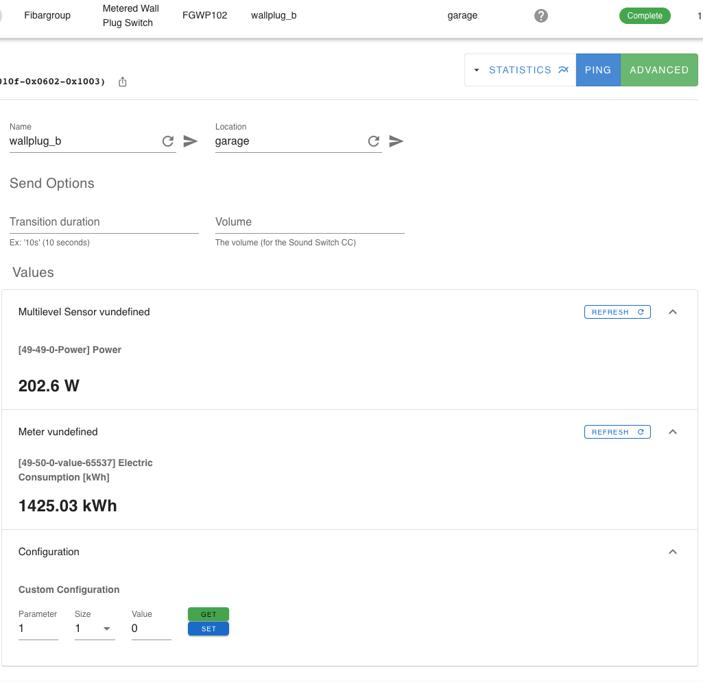Collapse the Meter vundefined section
The width and height of the screenshot is (703, 682).
673,432
